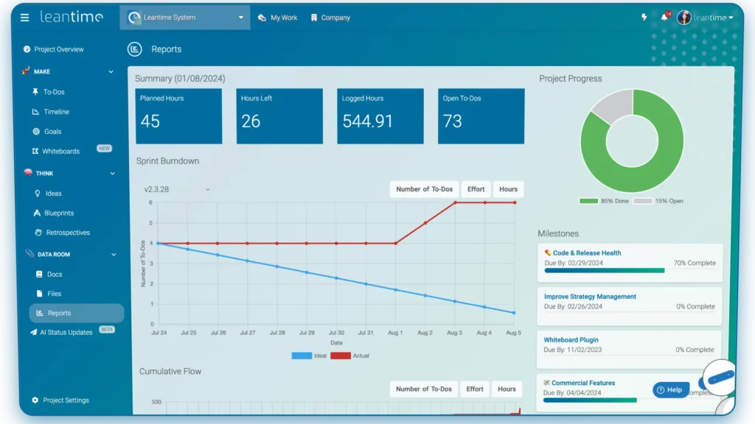Click the To-Dos pin icon
The height and width of the screenshot is (424, 755).
click(x=35, y=91)
